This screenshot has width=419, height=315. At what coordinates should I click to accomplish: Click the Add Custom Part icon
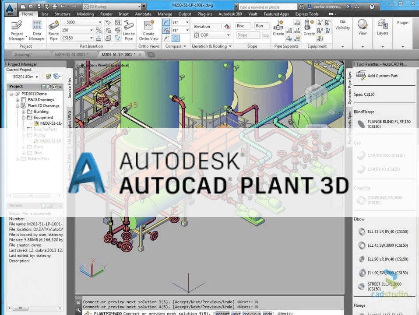coord(361,75)
